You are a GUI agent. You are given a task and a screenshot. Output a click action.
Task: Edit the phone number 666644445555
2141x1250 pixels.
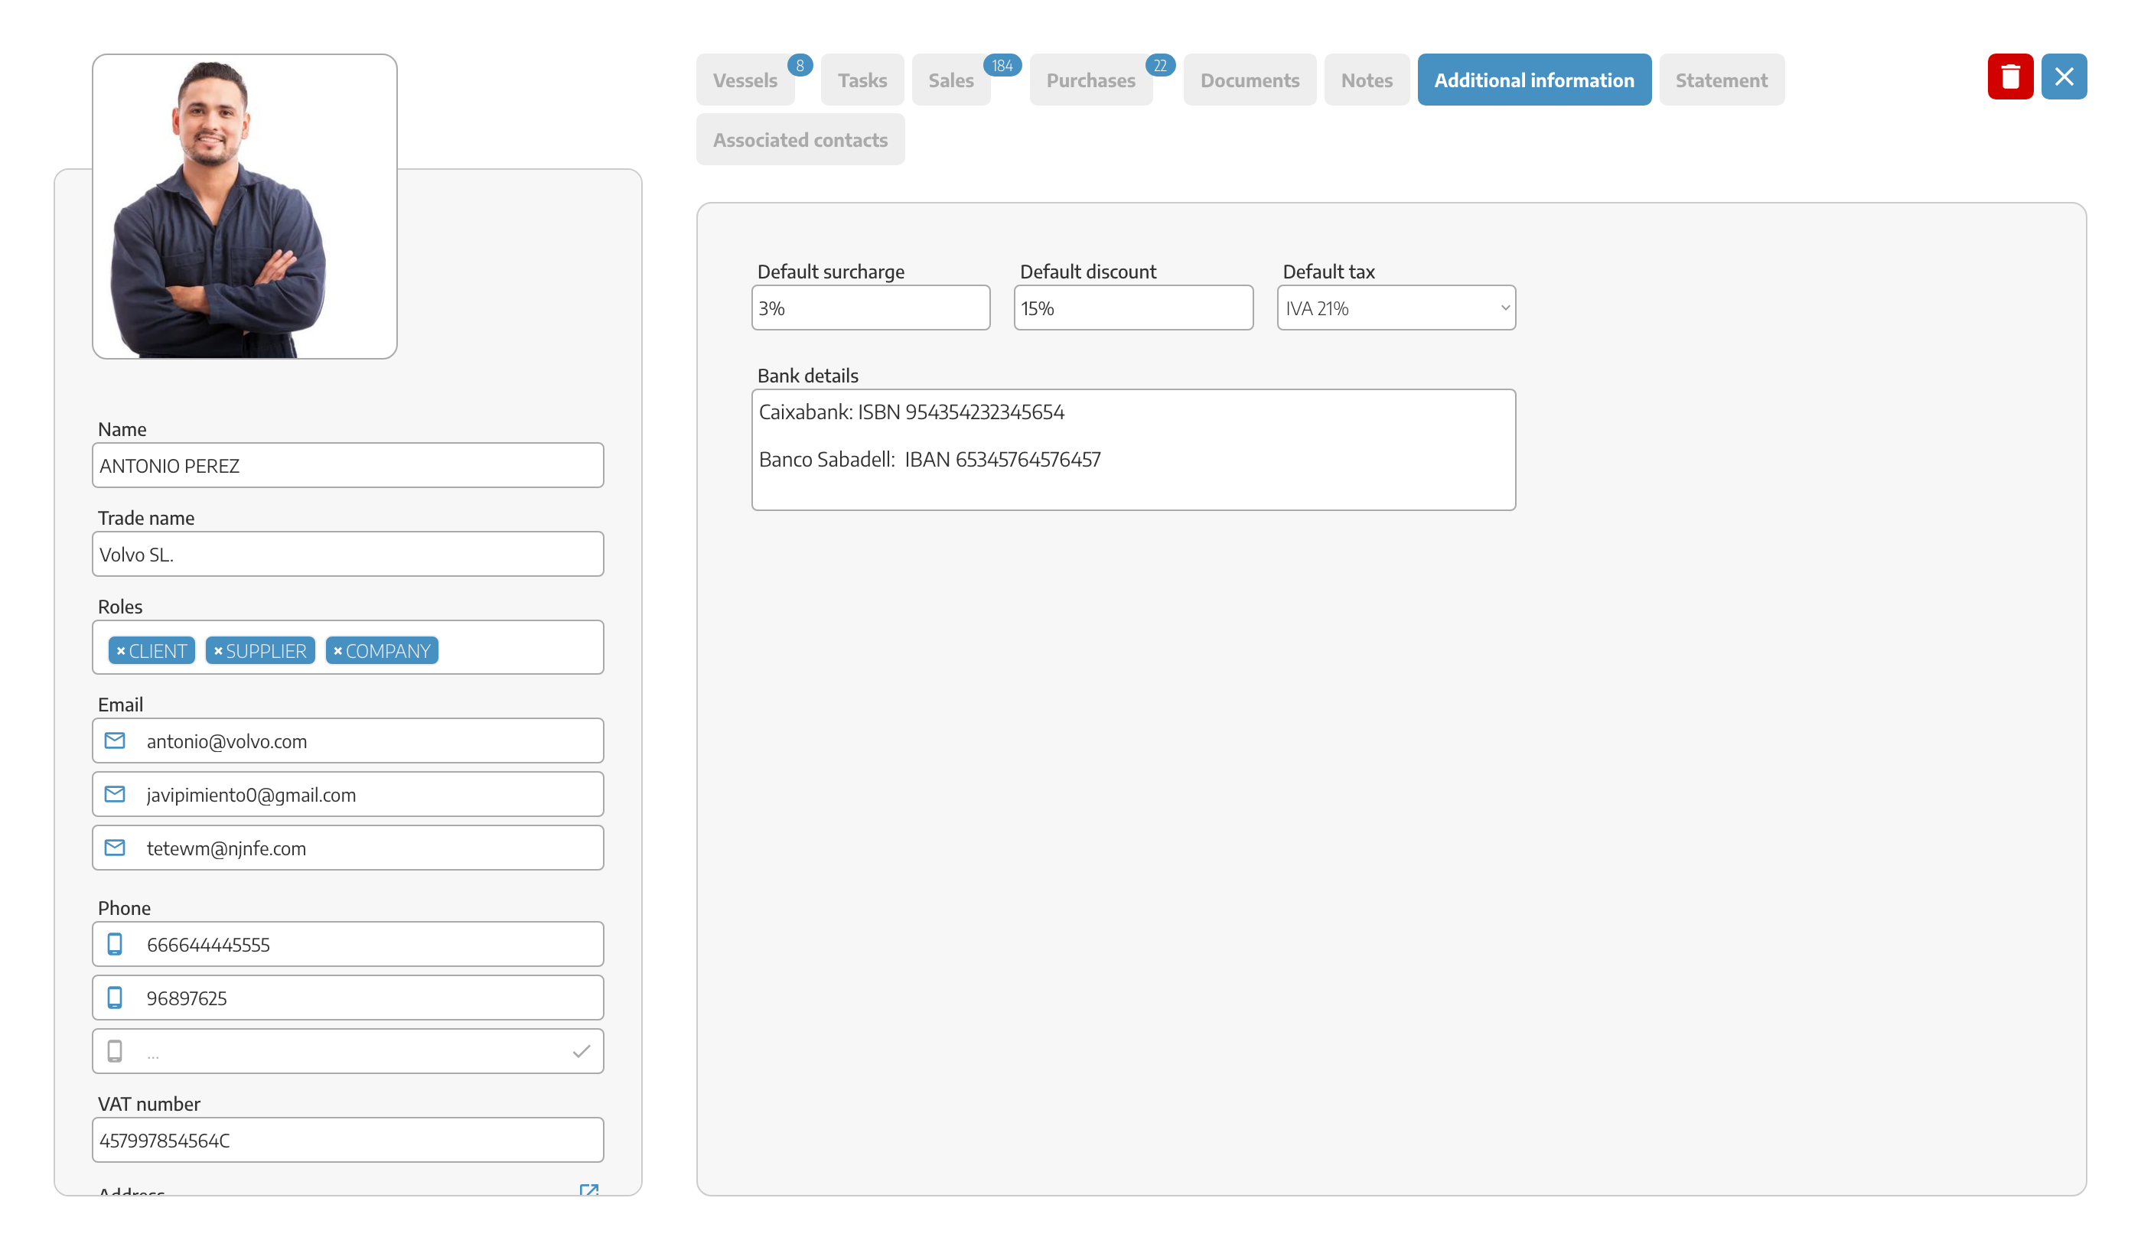[x=347, y=944]
